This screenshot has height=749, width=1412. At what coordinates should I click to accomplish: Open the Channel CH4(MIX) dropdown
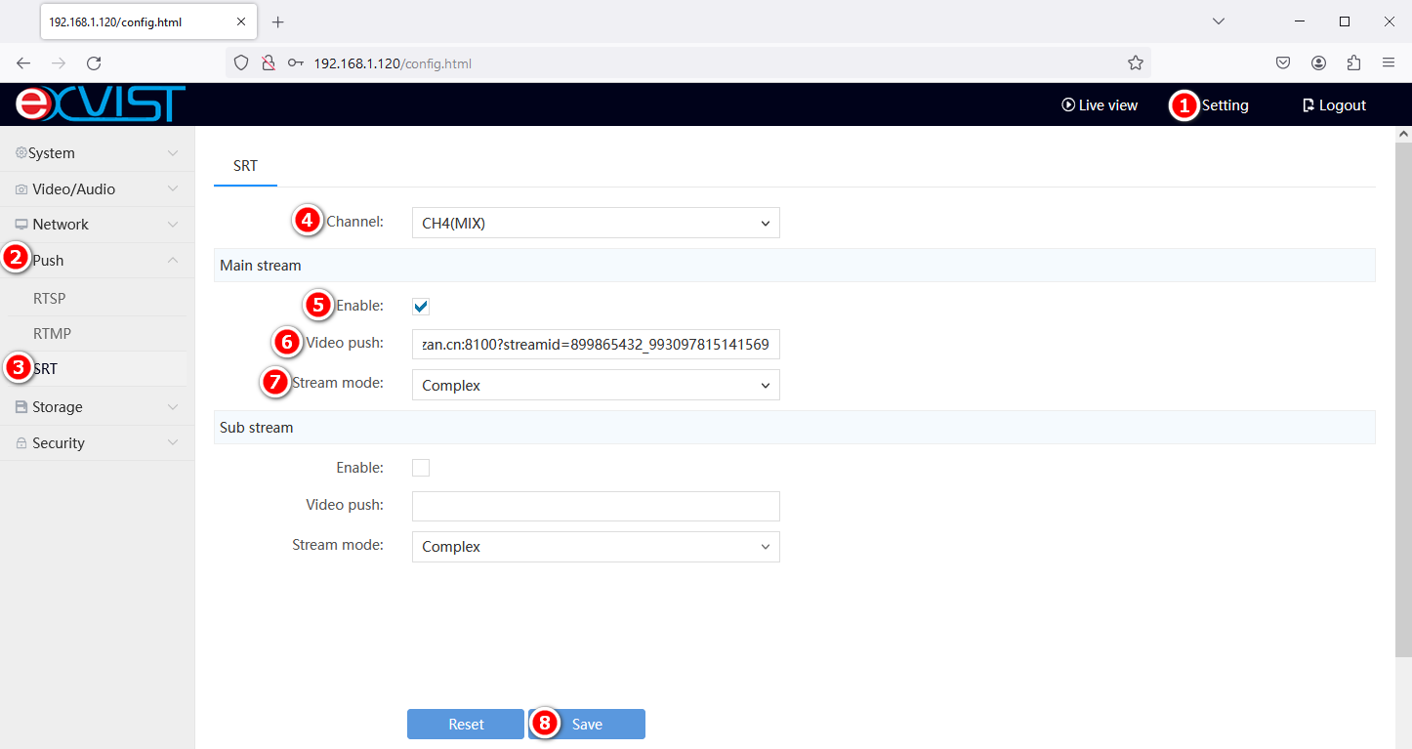pyautogui.click(x=596, y=223)
